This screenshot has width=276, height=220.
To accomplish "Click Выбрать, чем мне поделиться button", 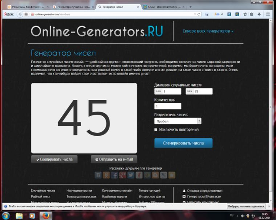I will coord(246,206).
